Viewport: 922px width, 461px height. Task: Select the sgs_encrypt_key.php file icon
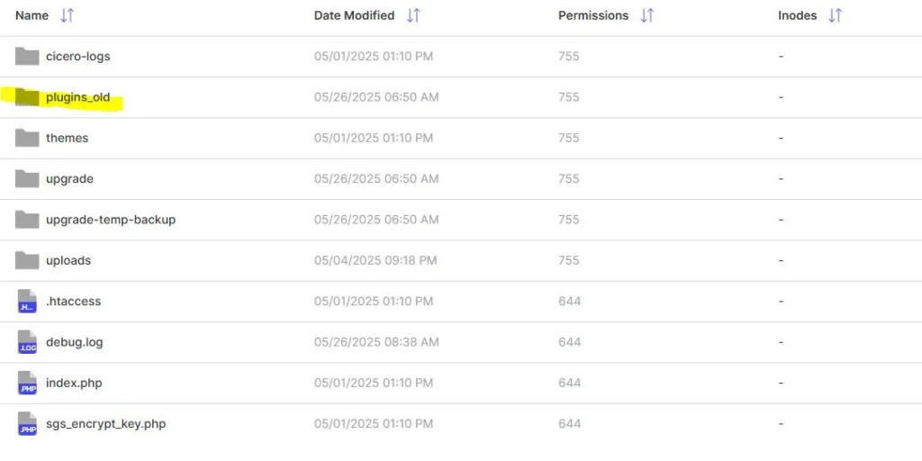(27, 423)
